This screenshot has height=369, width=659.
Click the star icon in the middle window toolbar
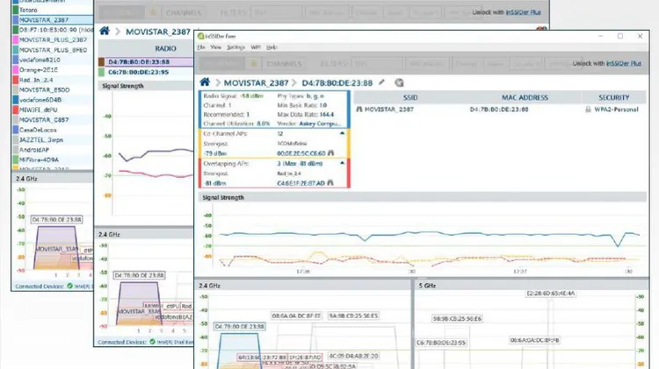(x=154, y=12)
